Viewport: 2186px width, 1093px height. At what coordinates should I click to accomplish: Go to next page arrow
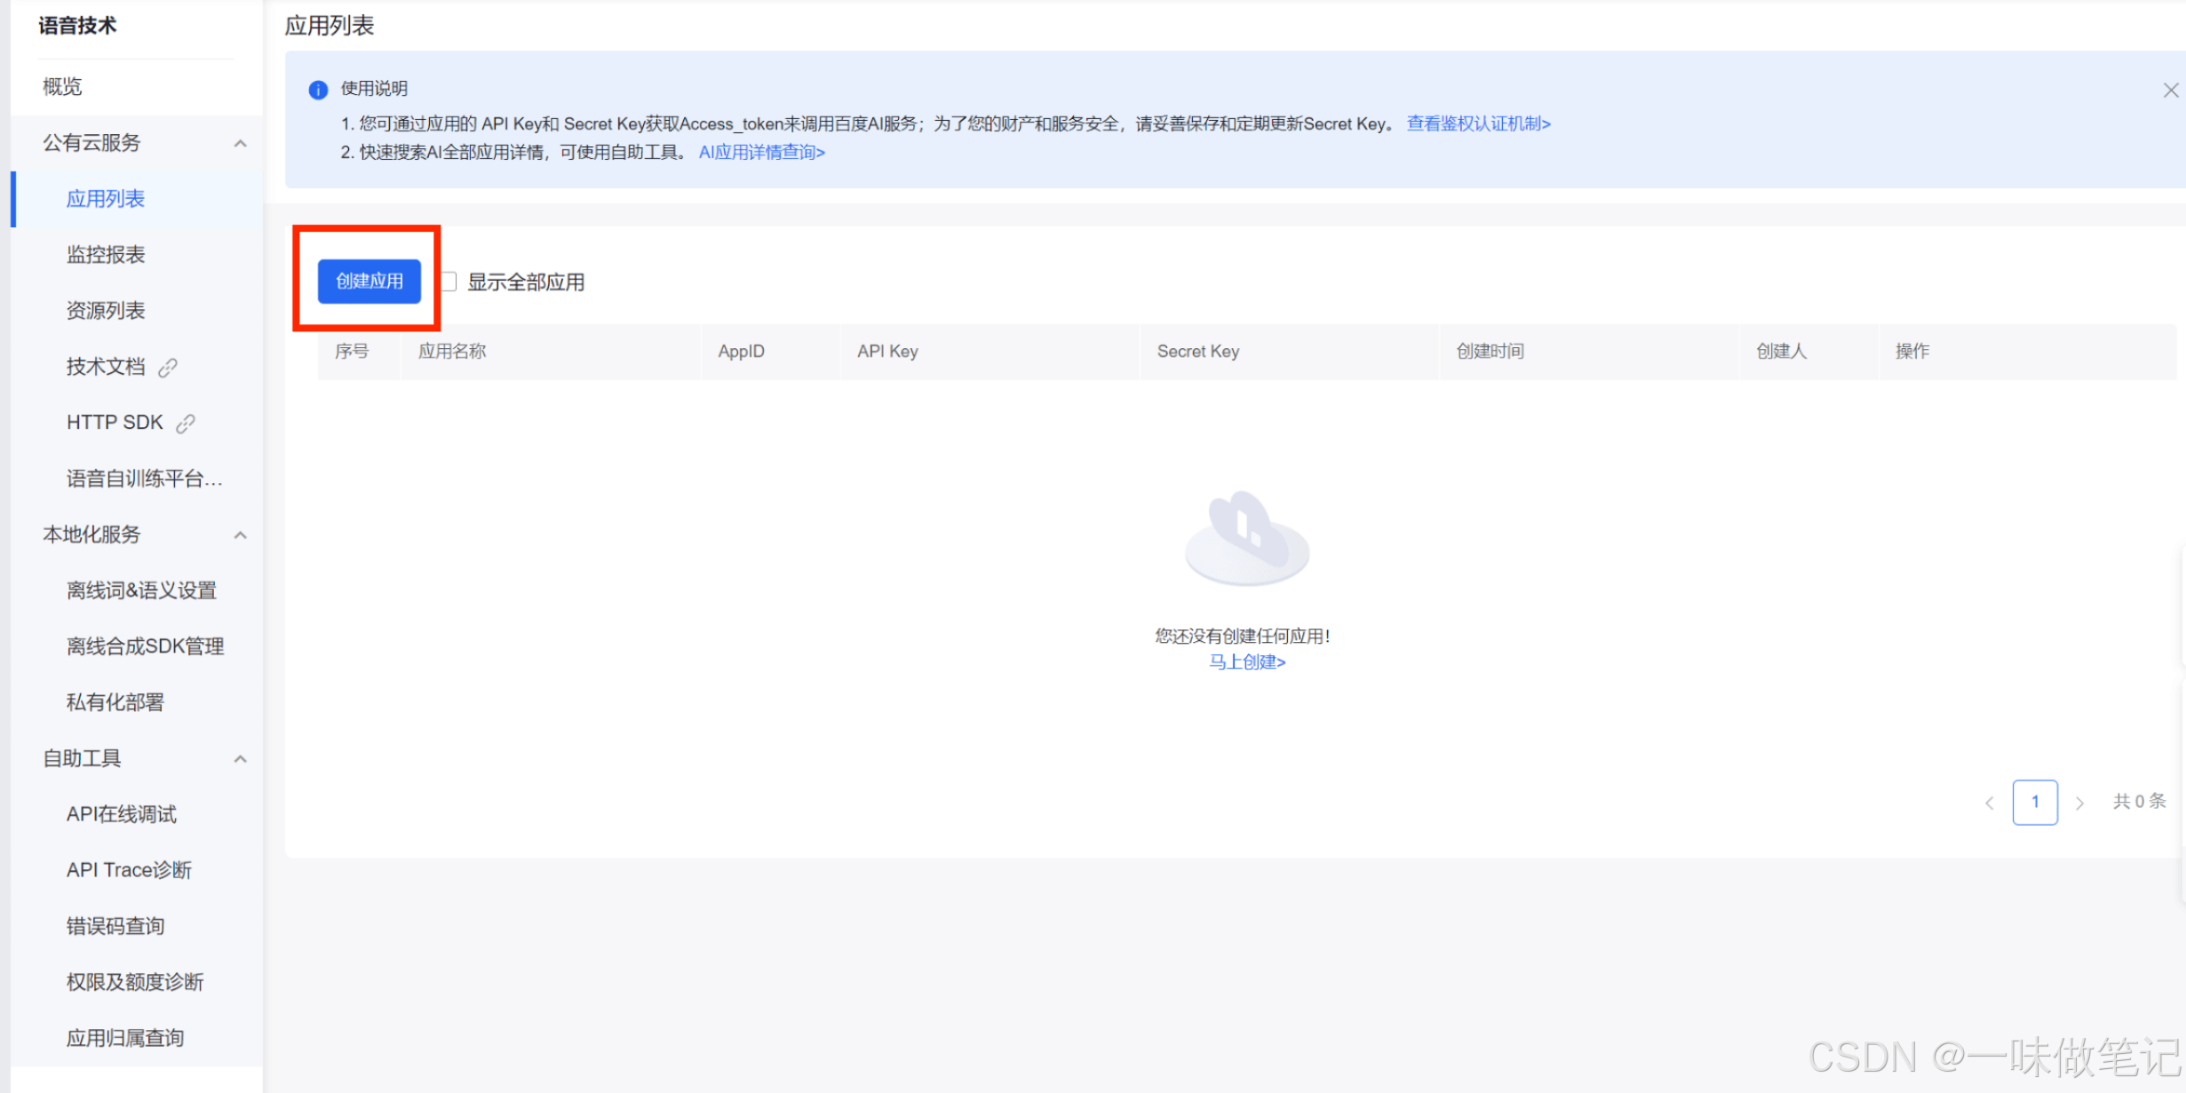click(2079, 803)
